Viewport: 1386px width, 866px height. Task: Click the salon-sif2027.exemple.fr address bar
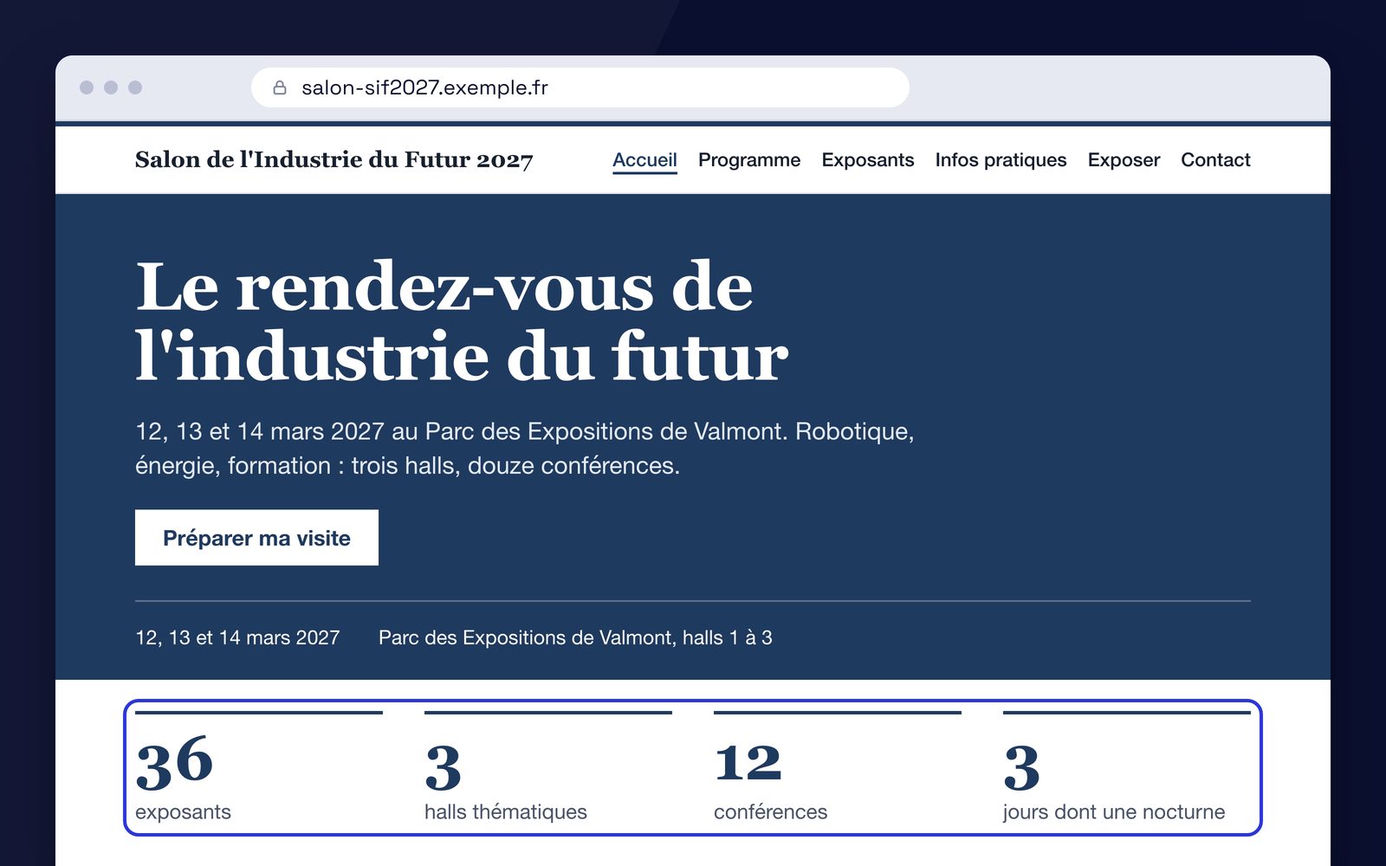(580, 87)
